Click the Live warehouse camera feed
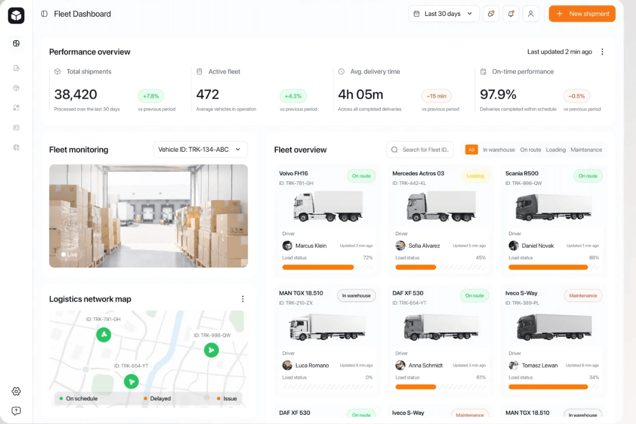This screenshot has height=424, width=636. 149,216
